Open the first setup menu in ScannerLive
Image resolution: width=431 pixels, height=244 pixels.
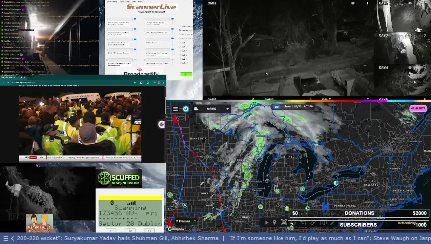click(111, 2)
